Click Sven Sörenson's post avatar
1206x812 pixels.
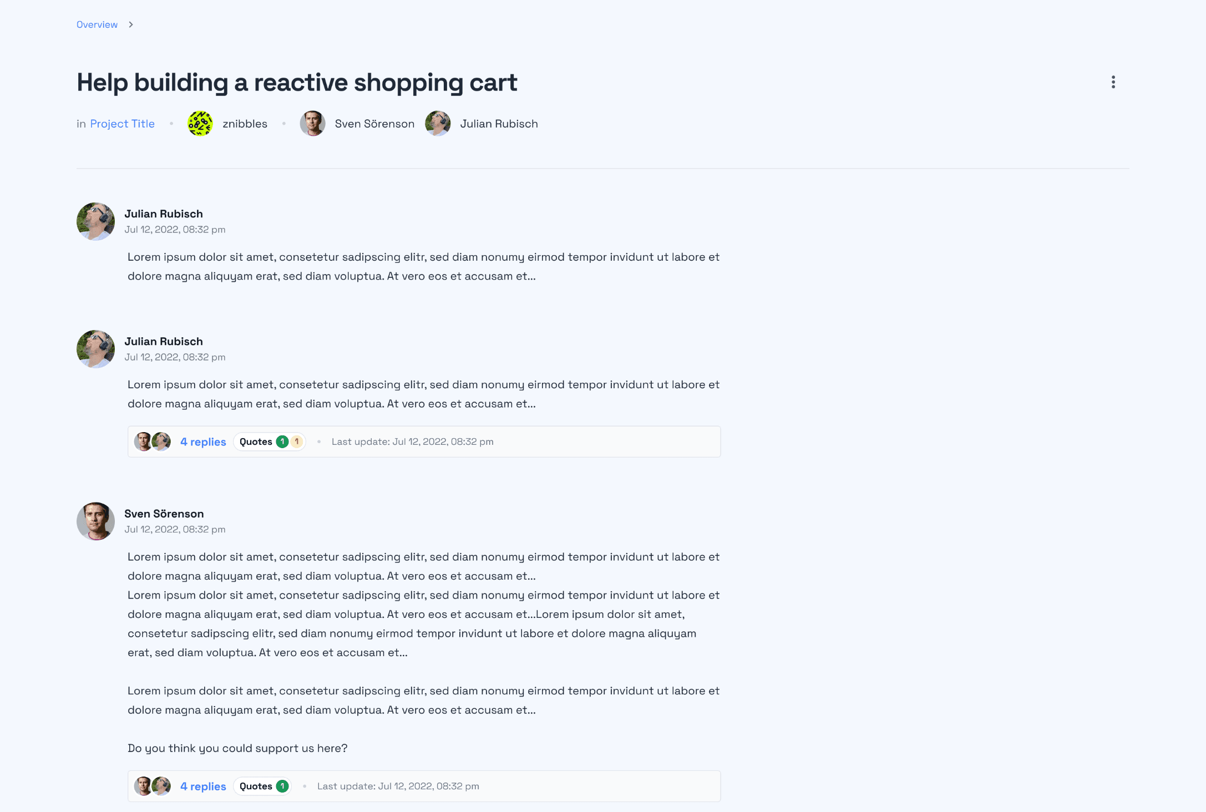click(x=95, y=521)
